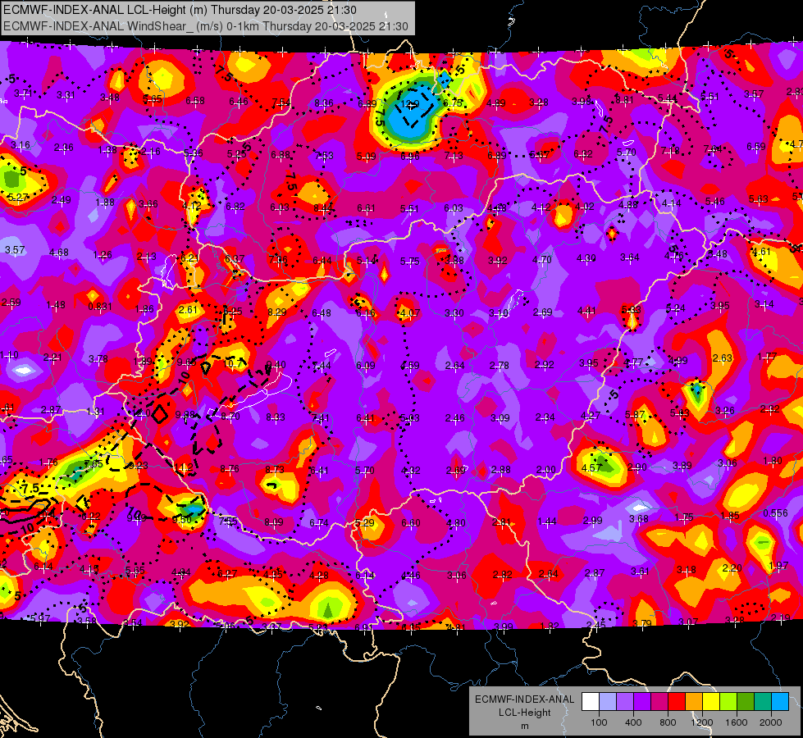Click ECMWF-INDEX-ANAL text inside the legend box
The image size is (803, 738).
click(x=524, y=699)
